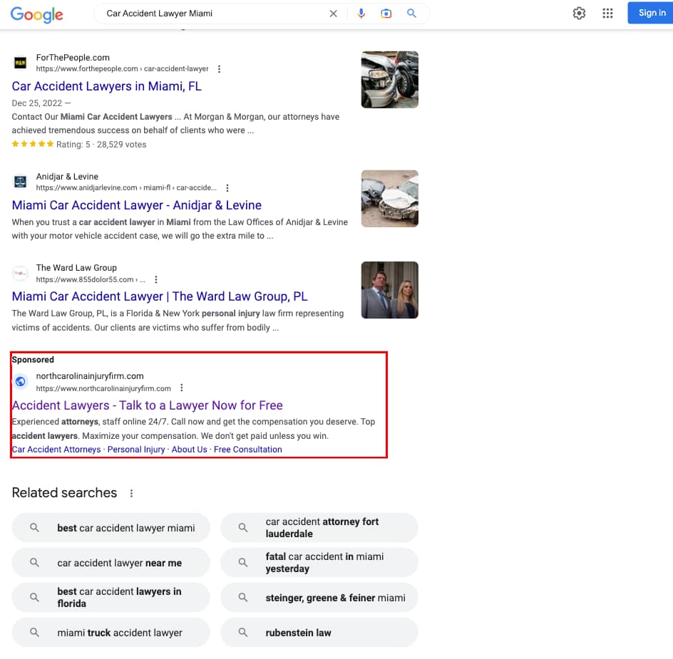Clear the search box with X icon
The height and width of the screenshot is (659, 673).
pyautogui.click(x=333, y=14)
